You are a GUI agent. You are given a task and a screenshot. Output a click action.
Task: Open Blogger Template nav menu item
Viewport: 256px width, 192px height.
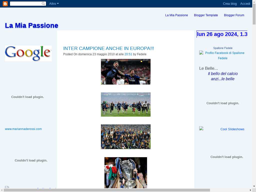coord(206,15)
